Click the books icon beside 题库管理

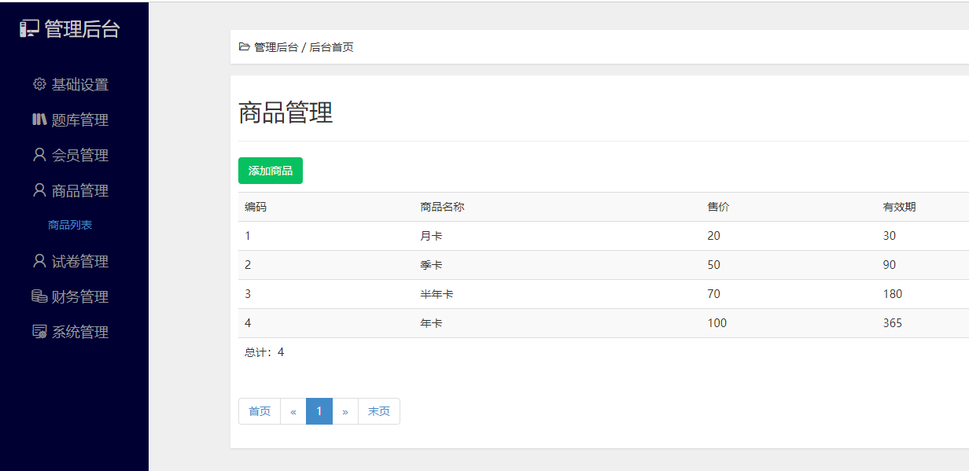39,120
